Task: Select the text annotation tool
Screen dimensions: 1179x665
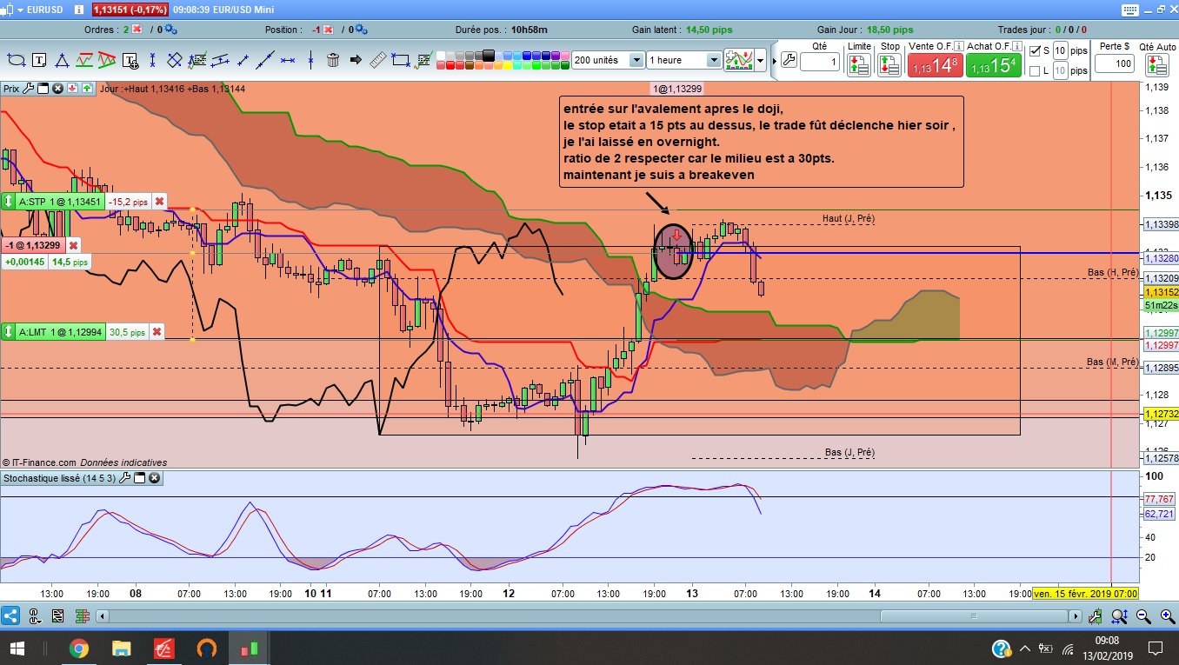Action: [x=39, y=60]
